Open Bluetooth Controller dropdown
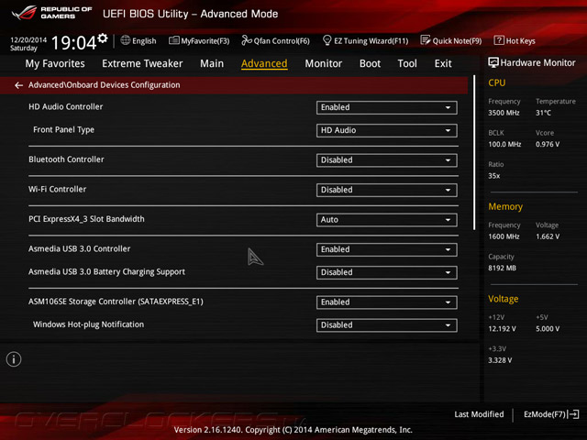 pyautogui.click(x=386, y=160)
